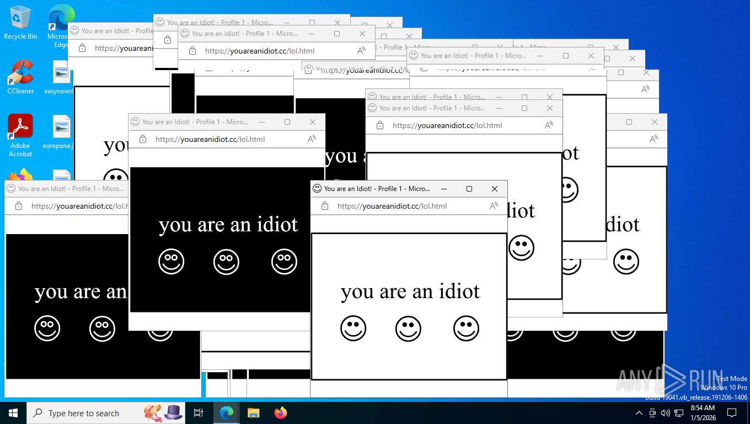Screen dimensions: 750x424
Task: Open Task View from the taskbar
Action: tap(199, 413)
